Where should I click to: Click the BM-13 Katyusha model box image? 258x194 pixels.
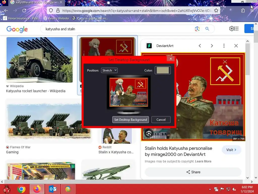coord(41,171)
